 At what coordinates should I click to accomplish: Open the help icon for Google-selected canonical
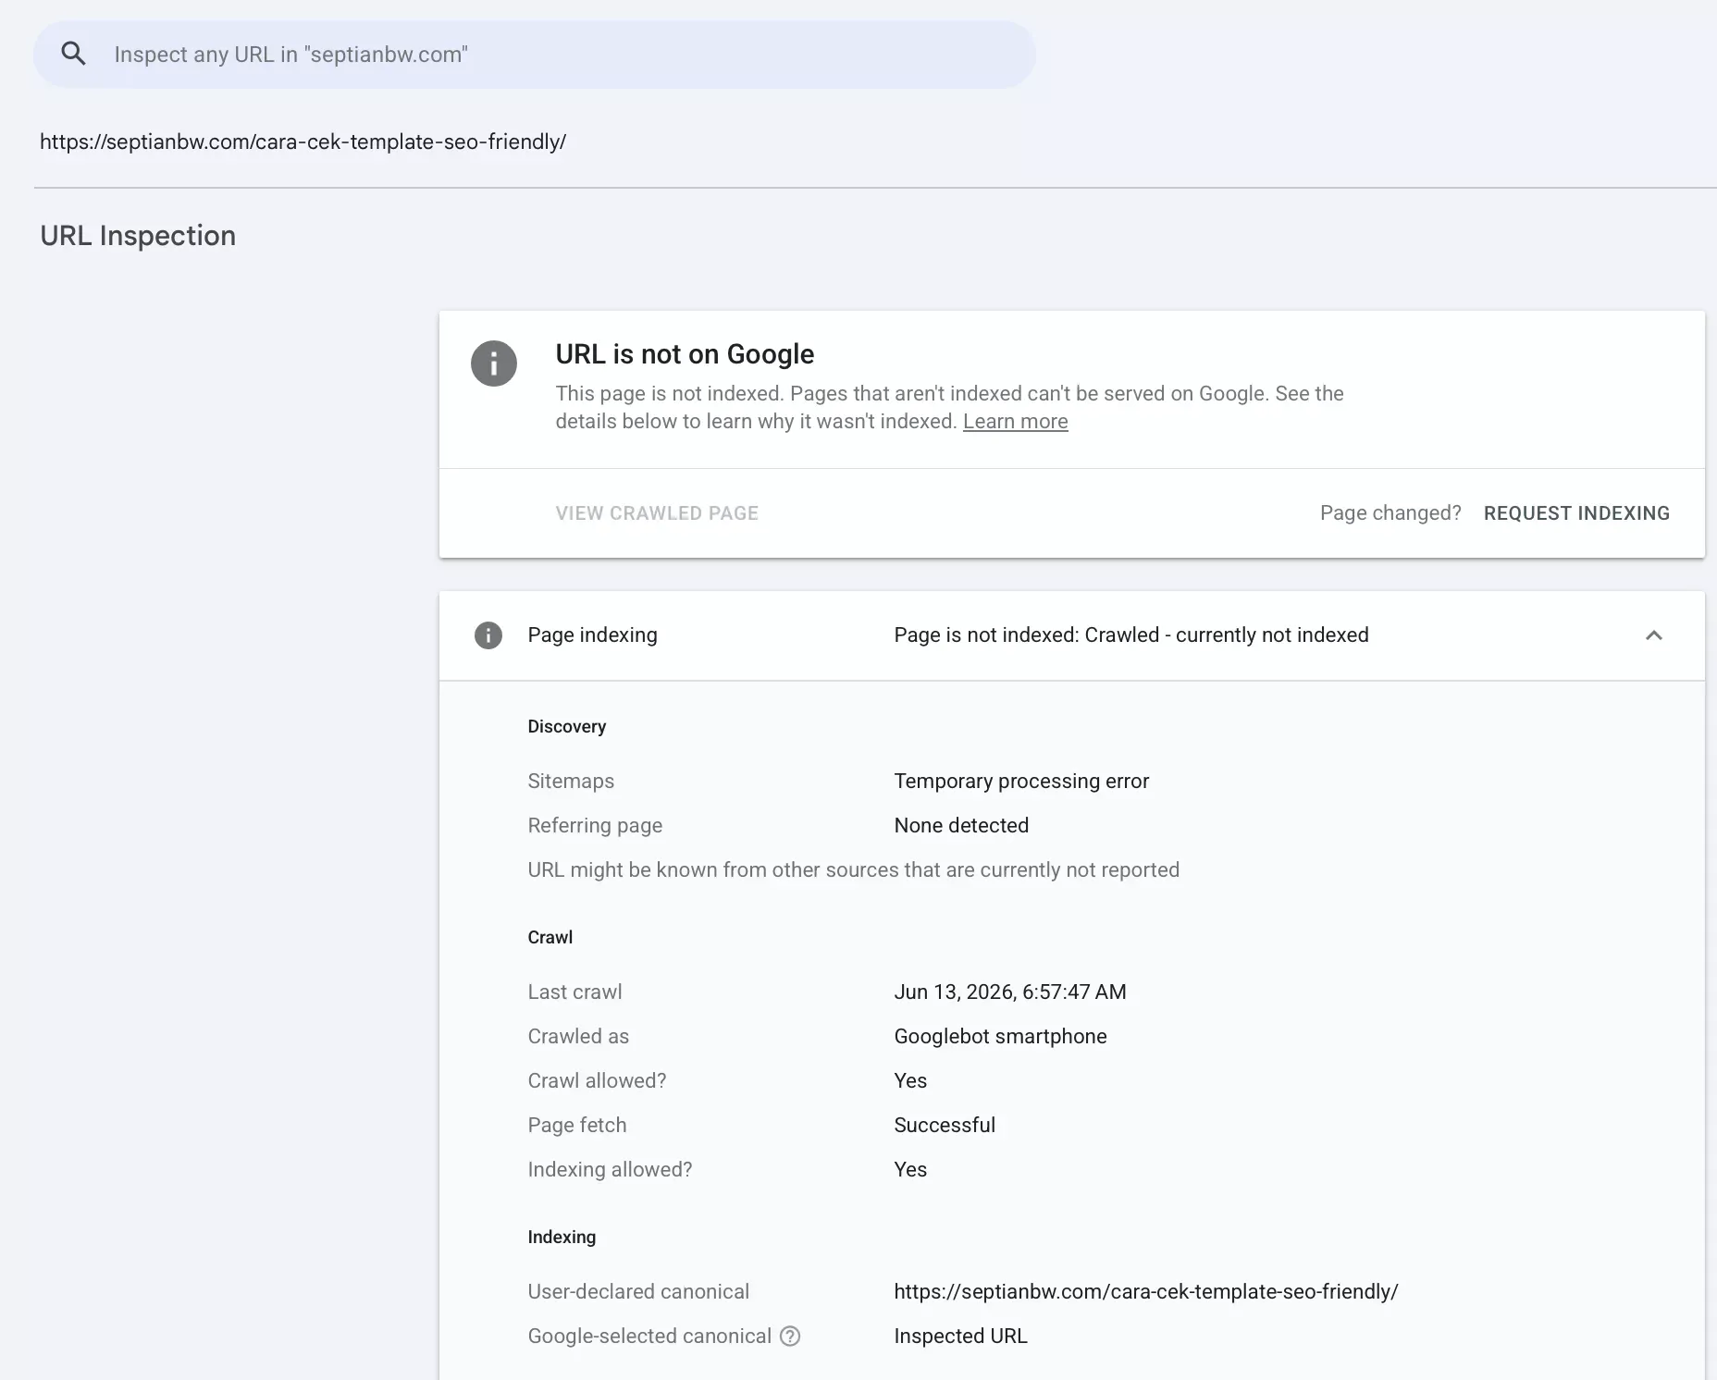790,1336
